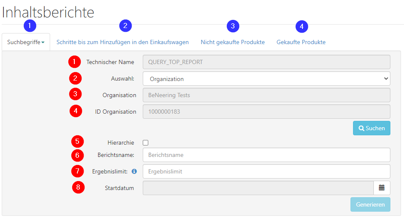Click the ID Organisation field
404x218 pixels.
tap(266, 112)
